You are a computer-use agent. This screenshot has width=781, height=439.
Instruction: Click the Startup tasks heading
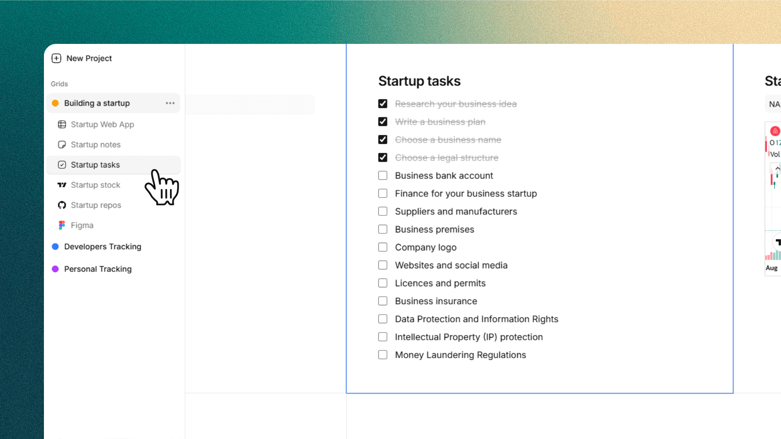pyautogui.click(x=419, y=81)
